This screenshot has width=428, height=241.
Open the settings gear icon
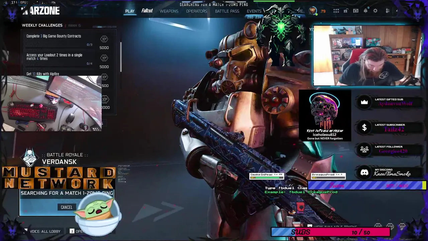tap(376, 11)
